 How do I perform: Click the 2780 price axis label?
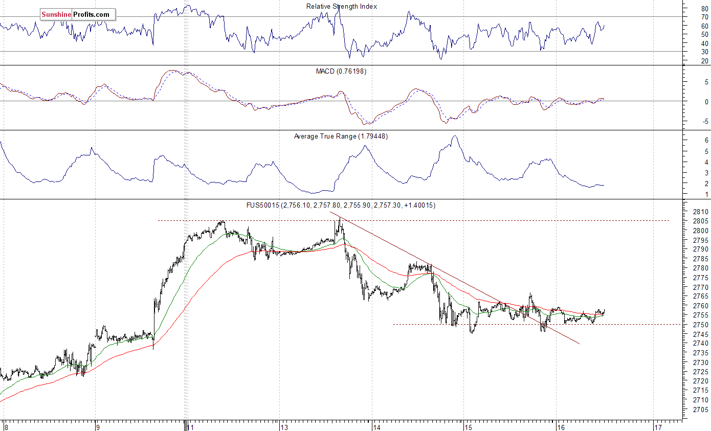pyautogui.click(x=701, y=268)
